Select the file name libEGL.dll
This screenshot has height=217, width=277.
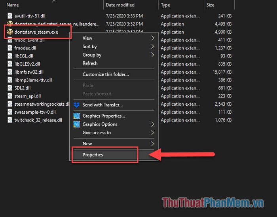pyautogui.click(x=24, y=56)
